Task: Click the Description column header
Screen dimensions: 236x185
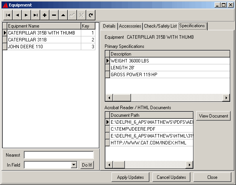Action: tap(170, 54)
